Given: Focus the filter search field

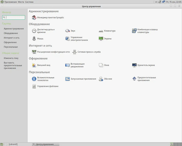Looking at the screenshot, I should coord(14,17).
